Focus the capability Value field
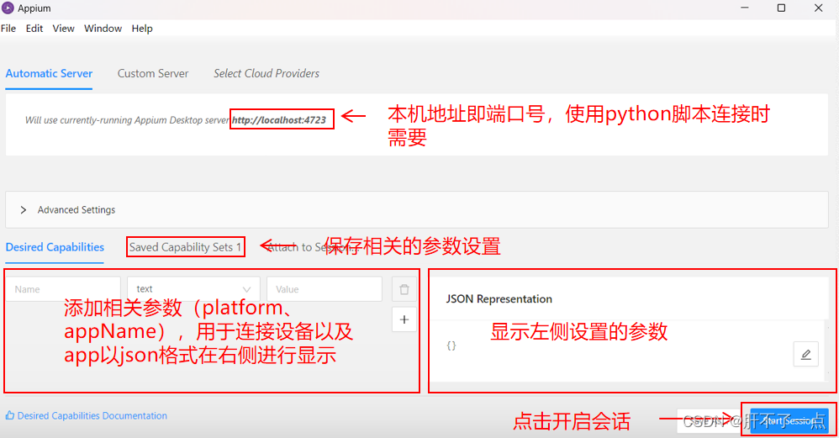The image size is (839, 438). [x=325, y=289]
